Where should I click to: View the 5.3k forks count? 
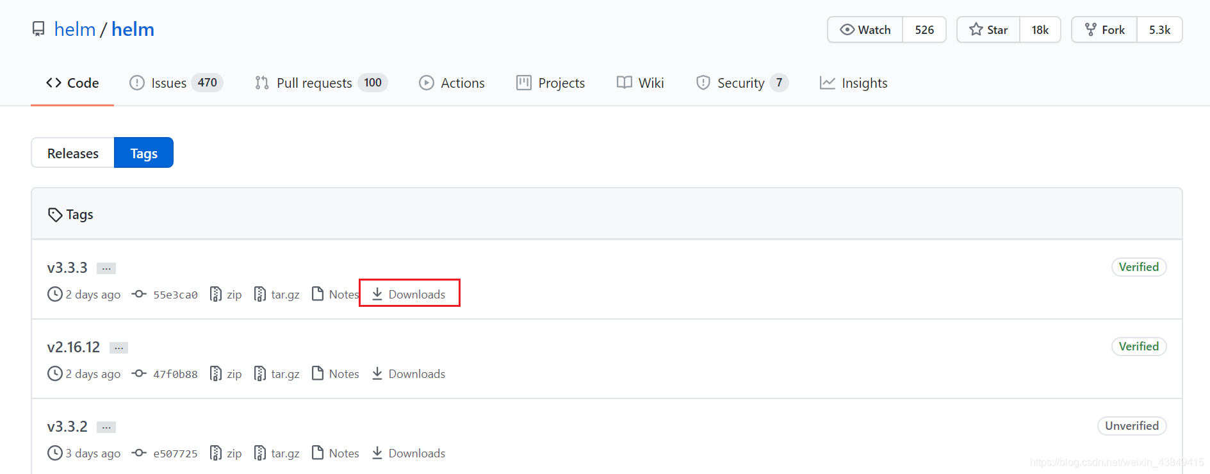tap(1159, 29)
